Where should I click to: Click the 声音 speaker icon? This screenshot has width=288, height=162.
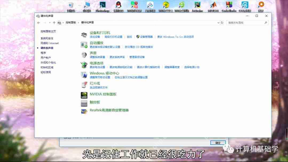pyautogui.click(x=84, y=55)
